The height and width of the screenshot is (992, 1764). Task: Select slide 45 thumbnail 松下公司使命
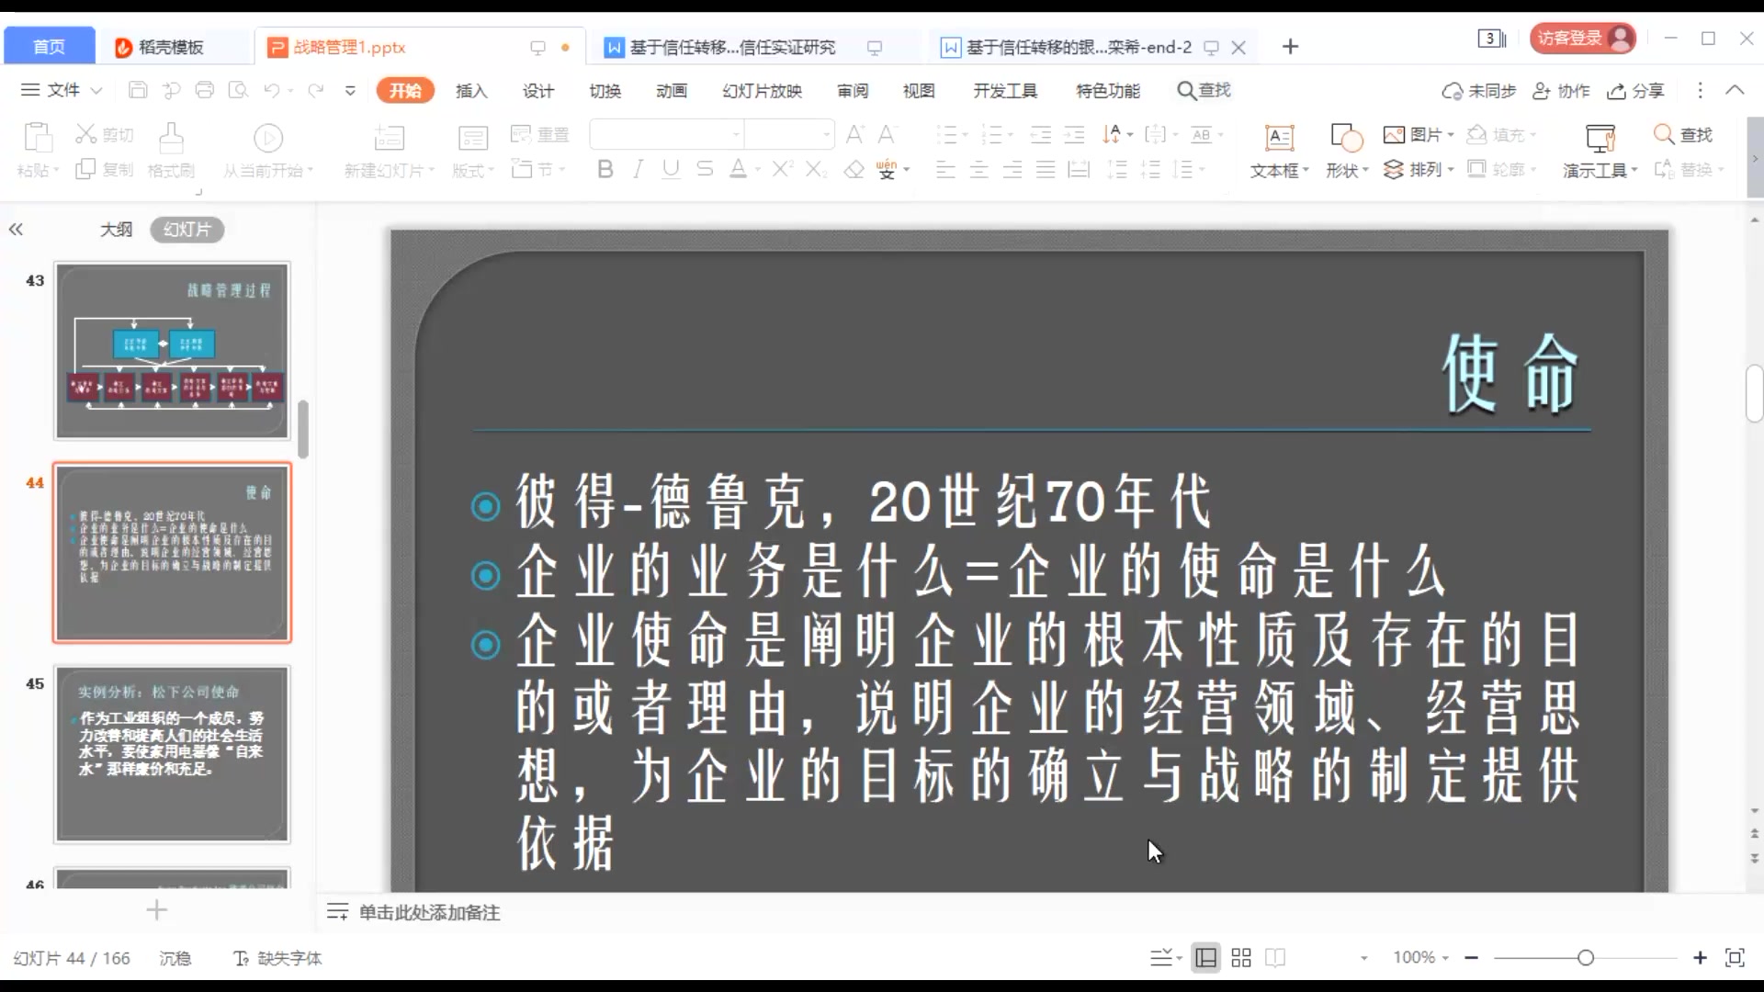(172, 754)
